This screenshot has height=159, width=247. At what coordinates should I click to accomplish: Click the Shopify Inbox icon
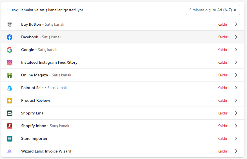(x=10, y=126)
